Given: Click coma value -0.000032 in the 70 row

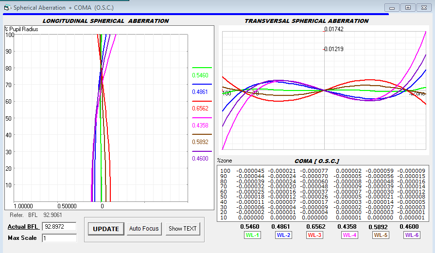Looking at the screenshot, I should pos(250,187).
